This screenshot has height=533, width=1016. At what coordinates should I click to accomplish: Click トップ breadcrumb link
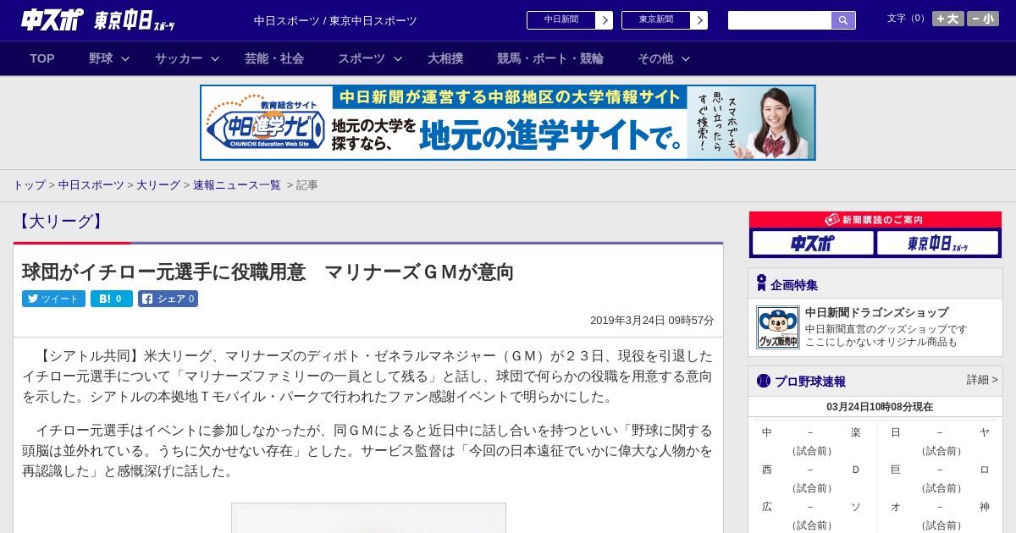(x=29, y=184)
